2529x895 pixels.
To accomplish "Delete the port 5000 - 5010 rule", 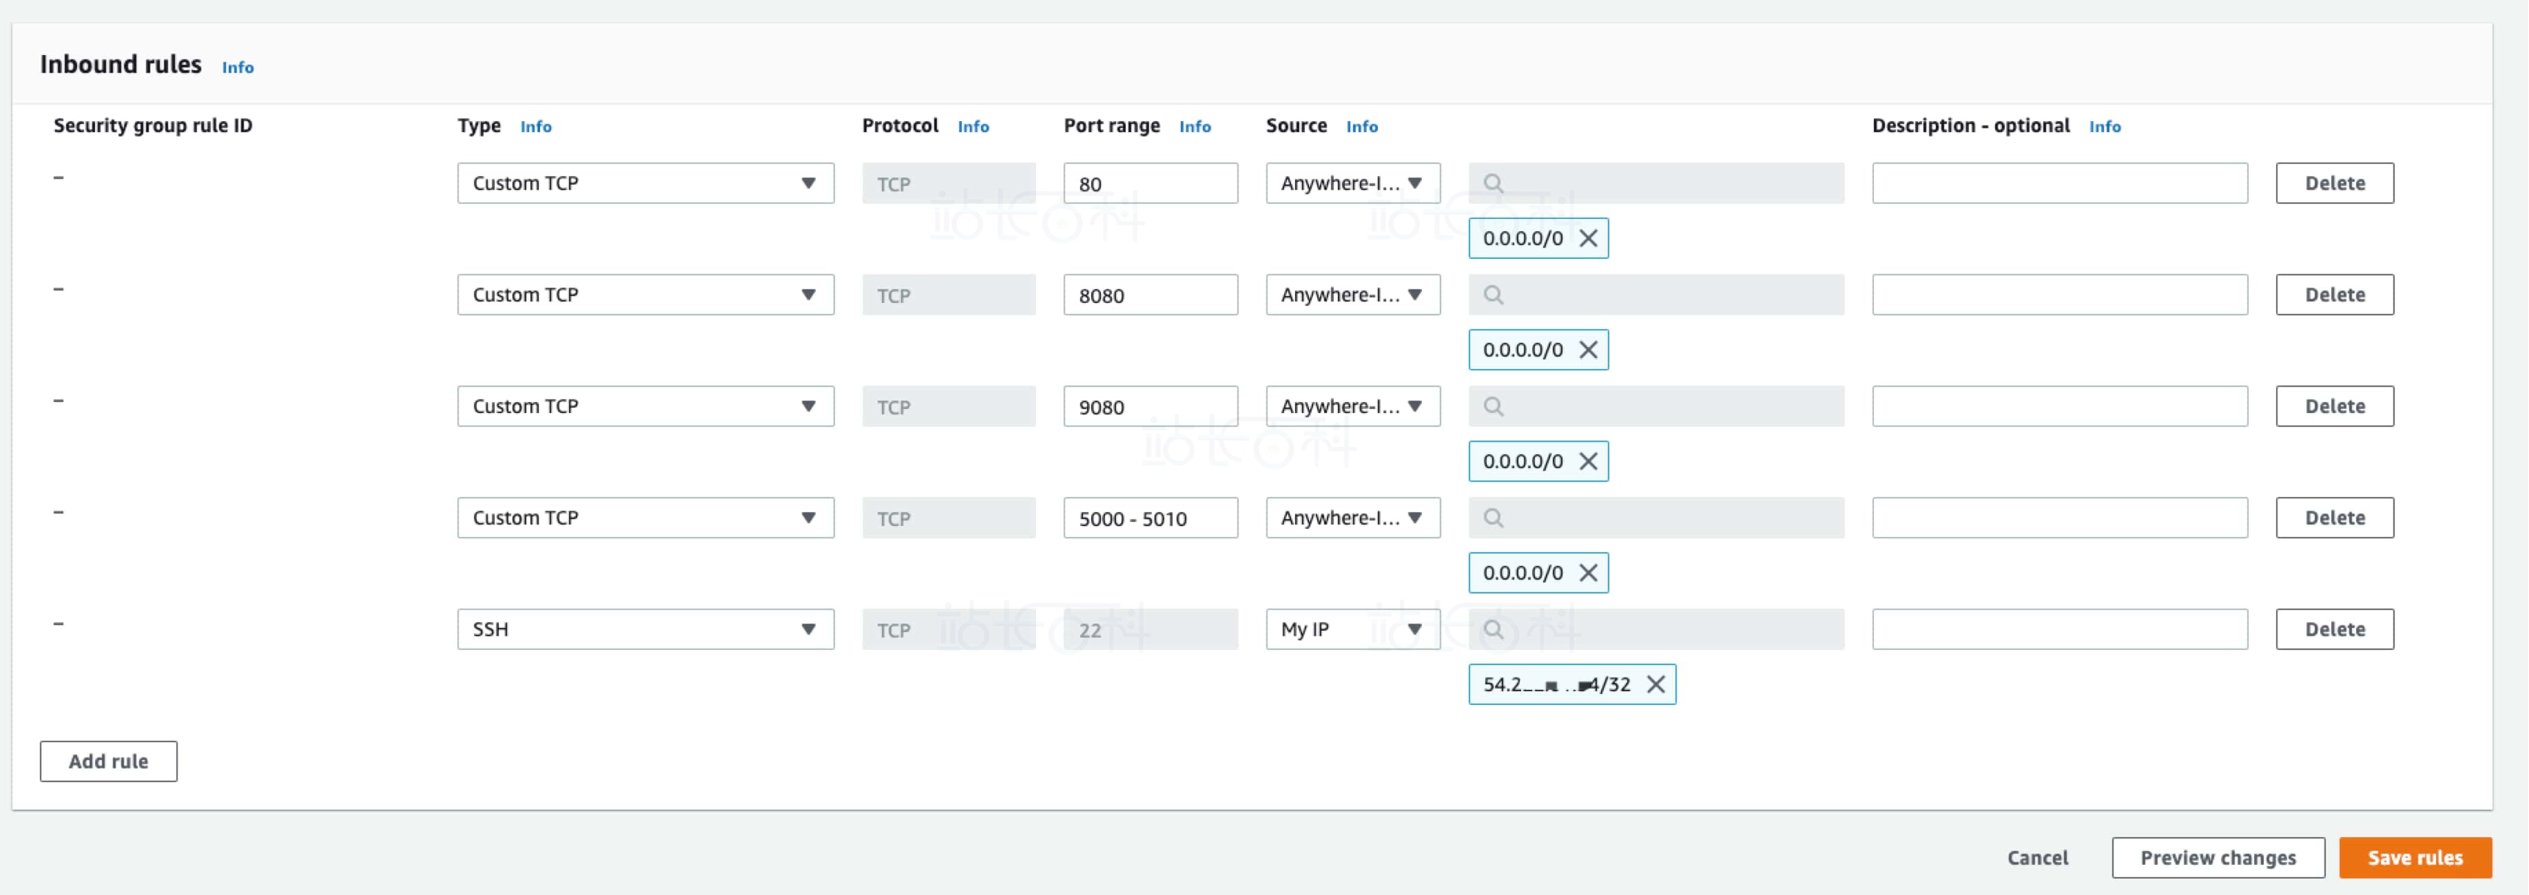I will tap(2333, 518).
